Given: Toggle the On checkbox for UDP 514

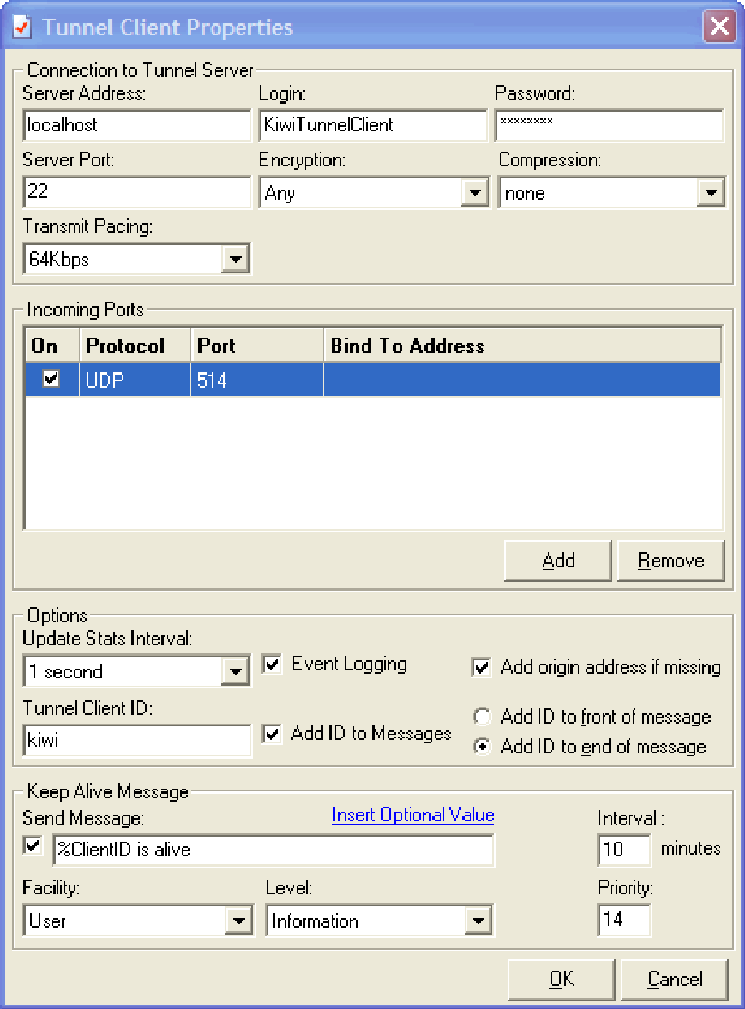Looking at the screenshot, I should pos(51,379).
